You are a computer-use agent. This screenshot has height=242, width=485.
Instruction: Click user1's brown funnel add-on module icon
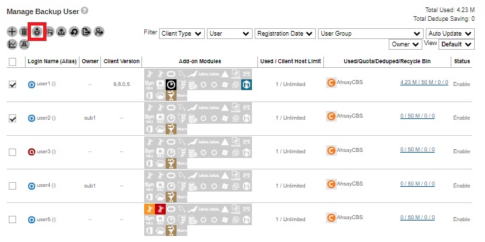pyautogui.click(x=171, y=95)
